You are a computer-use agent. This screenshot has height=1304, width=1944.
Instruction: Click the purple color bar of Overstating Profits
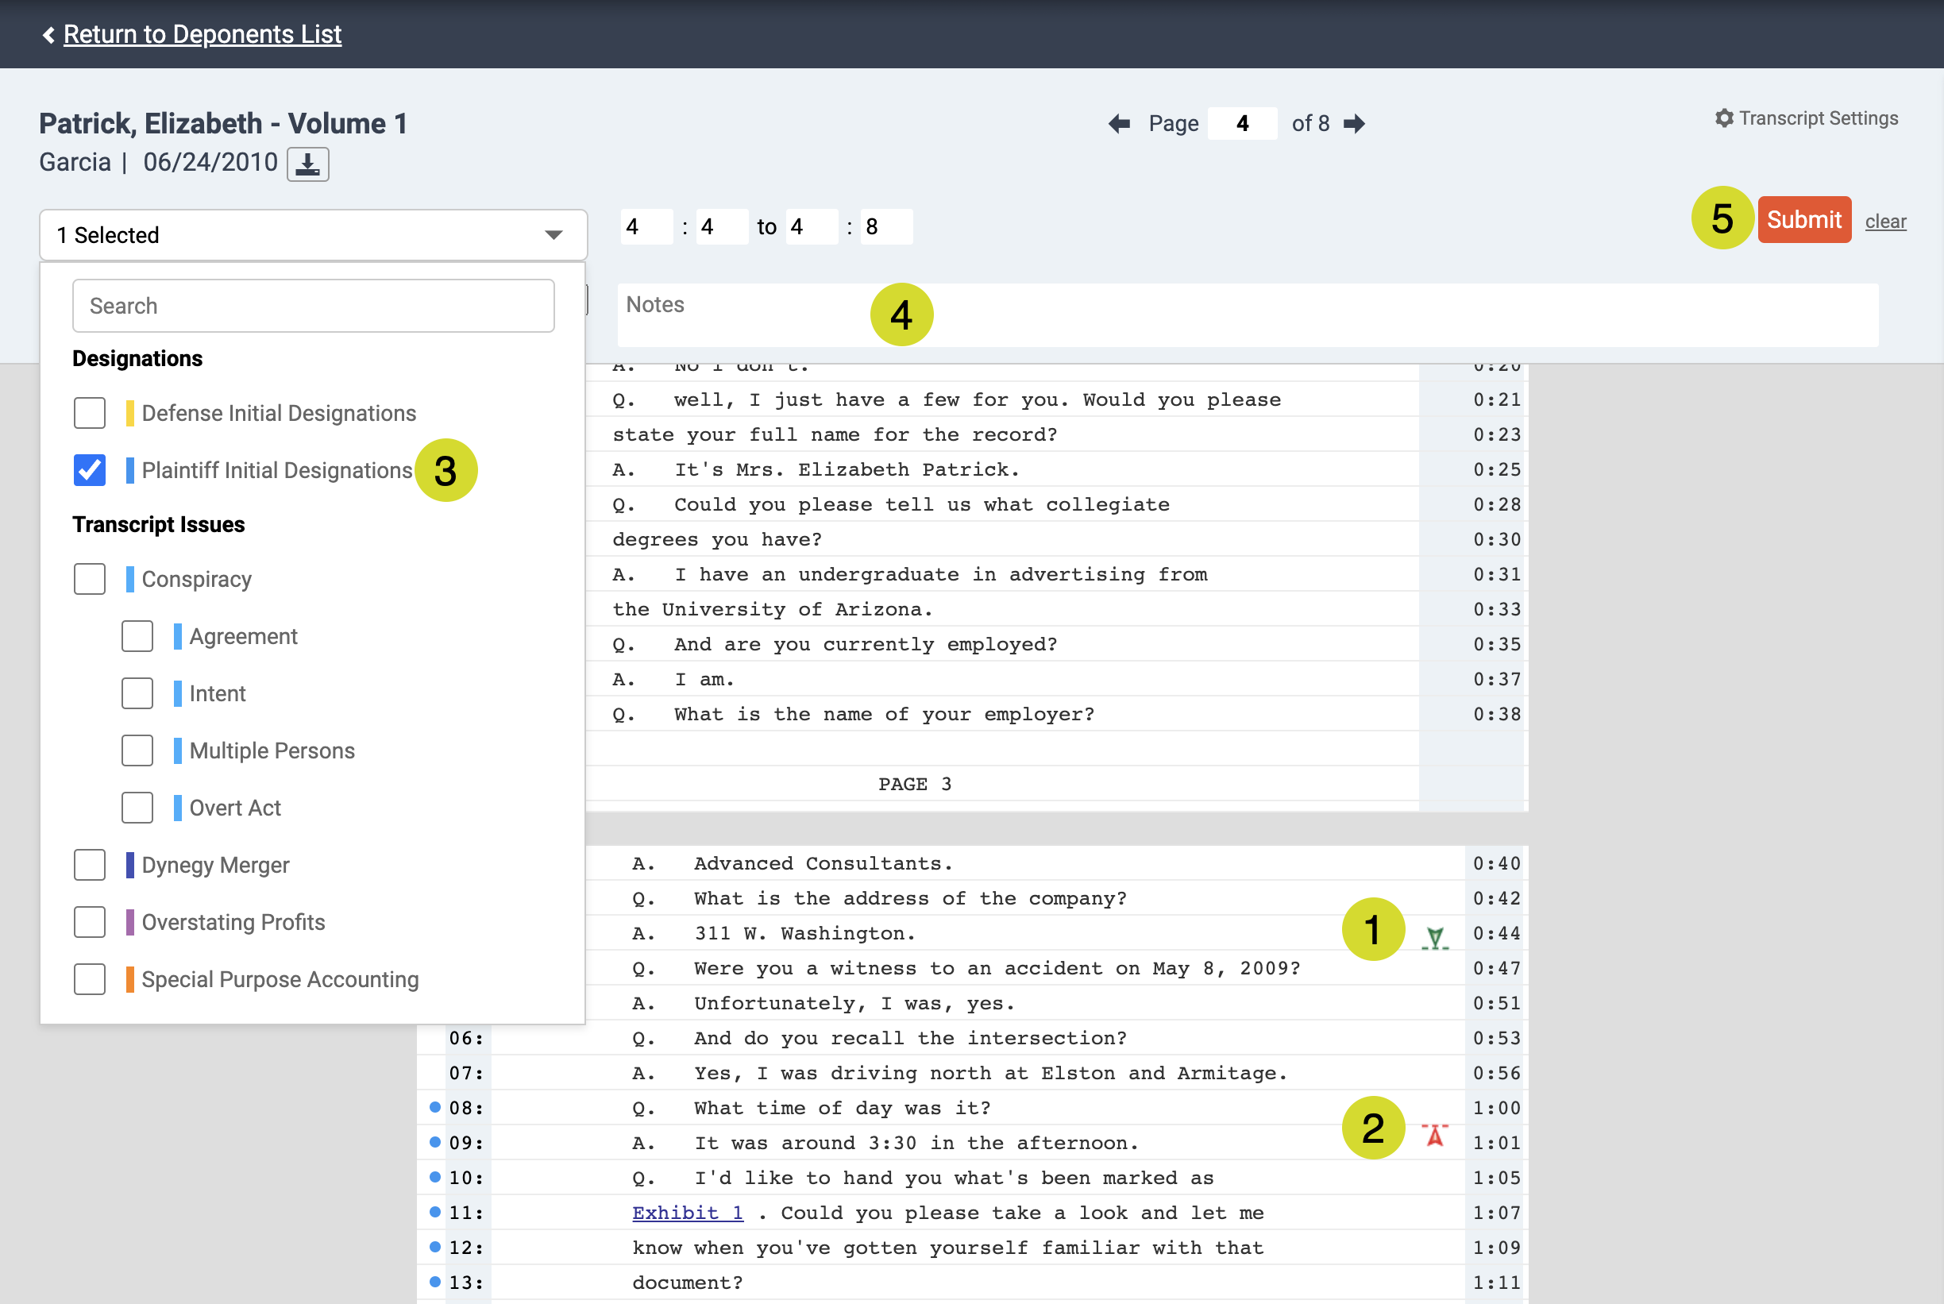click(x=129, y=922)
